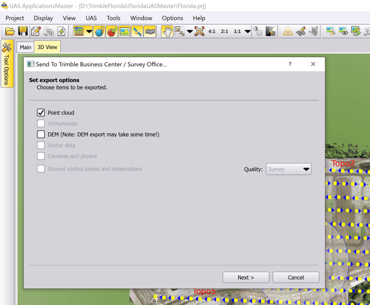Click the save floppy disk icon
This screenshot has width=370, height=305.
(23, 32)
